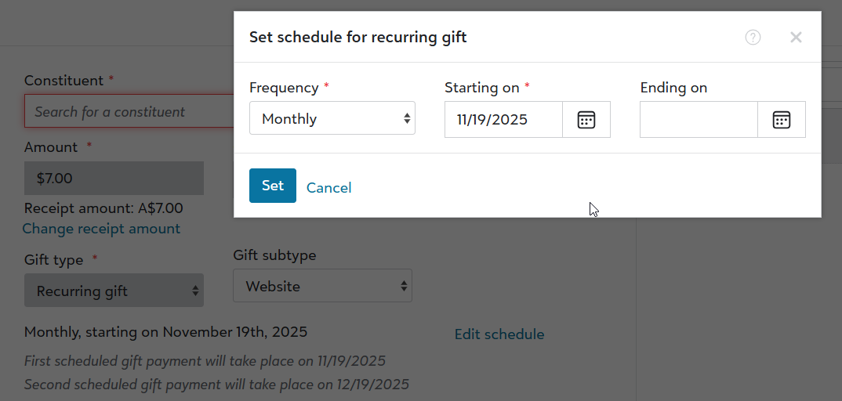The height and width of the screenshot is (401, 842).
Task: Click the 'Monthly, starting on November 19th' summary
Action: tap(165, 332)
